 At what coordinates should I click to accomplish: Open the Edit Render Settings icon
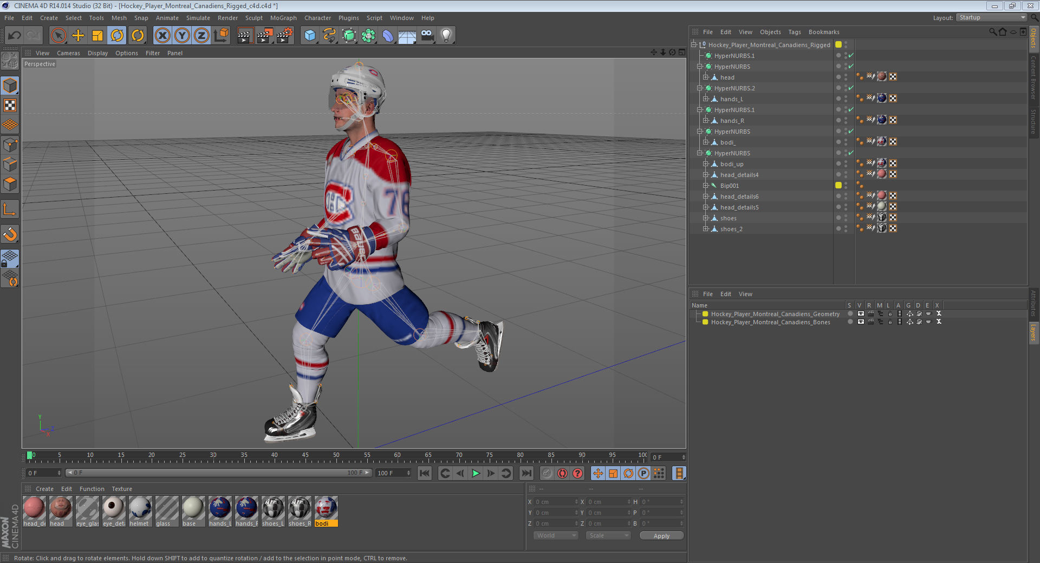coord(285,36)
